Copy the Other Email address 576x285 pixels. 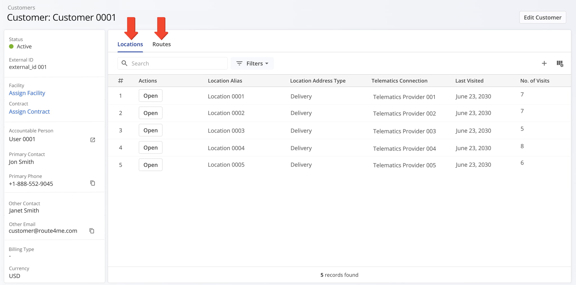[x=92, y=231]
